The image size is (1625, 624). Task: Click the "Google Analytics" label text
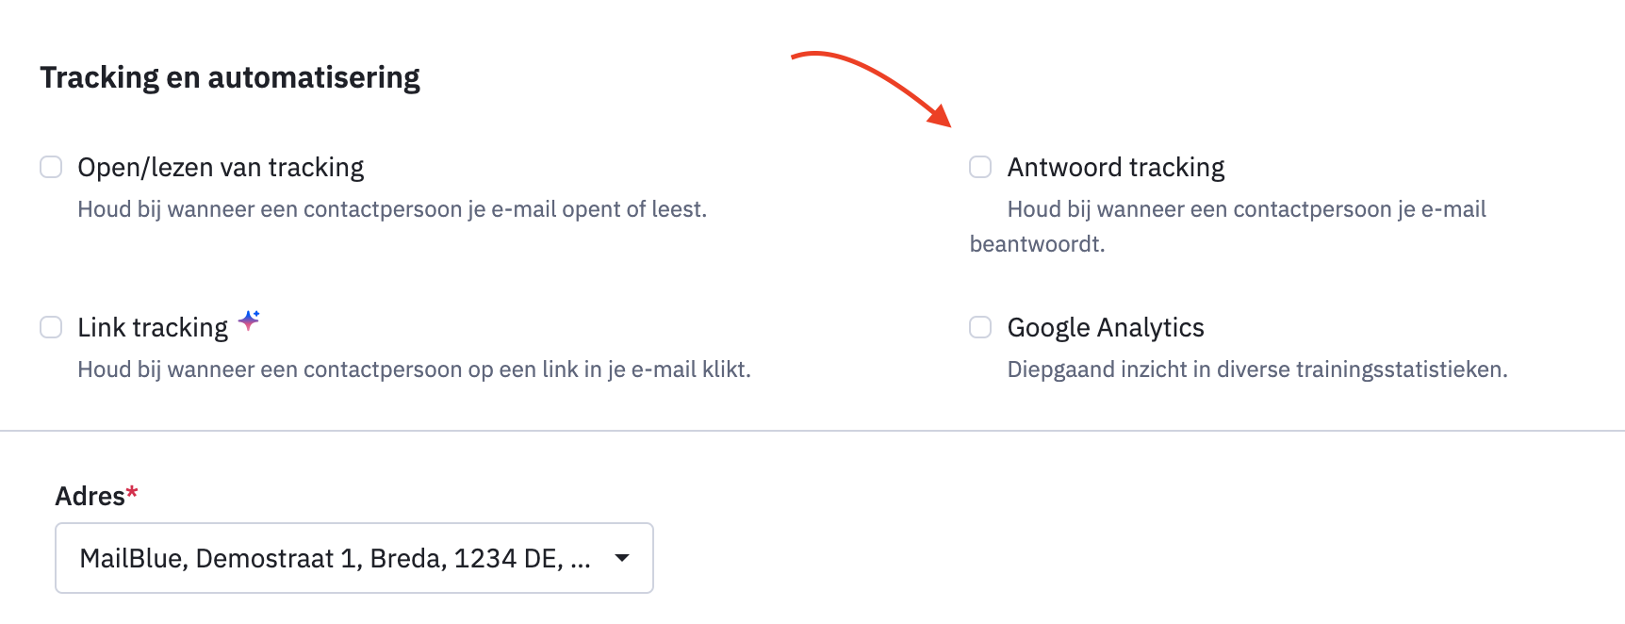1106,328
